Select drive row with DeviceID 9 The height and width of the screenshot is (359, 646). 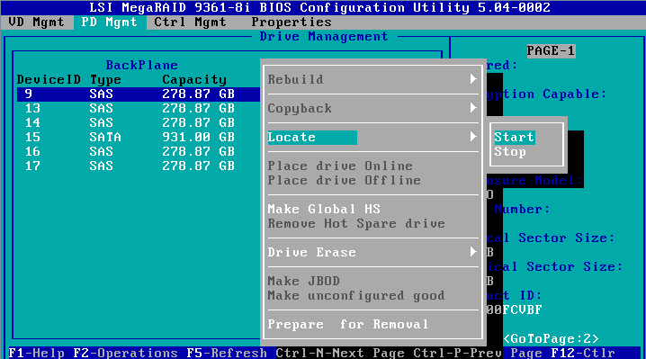(139, 94)
